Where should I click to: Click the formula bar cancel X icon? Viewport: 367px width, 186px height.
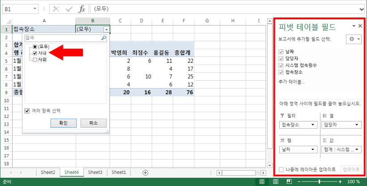click(56, 9)
